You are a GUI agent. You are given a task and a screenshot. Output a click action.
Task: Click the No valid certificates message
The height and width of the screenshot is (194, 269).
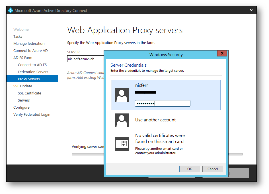(160, 138)
